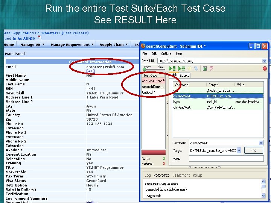Click the red test progress bar
This screenshot has width=271, height=203.
pos(154,152)
